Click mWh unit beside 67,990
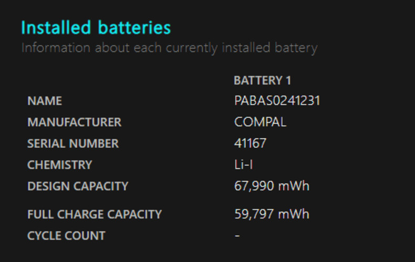Viewport: 415px width, 262px height. tap(294, 186)
